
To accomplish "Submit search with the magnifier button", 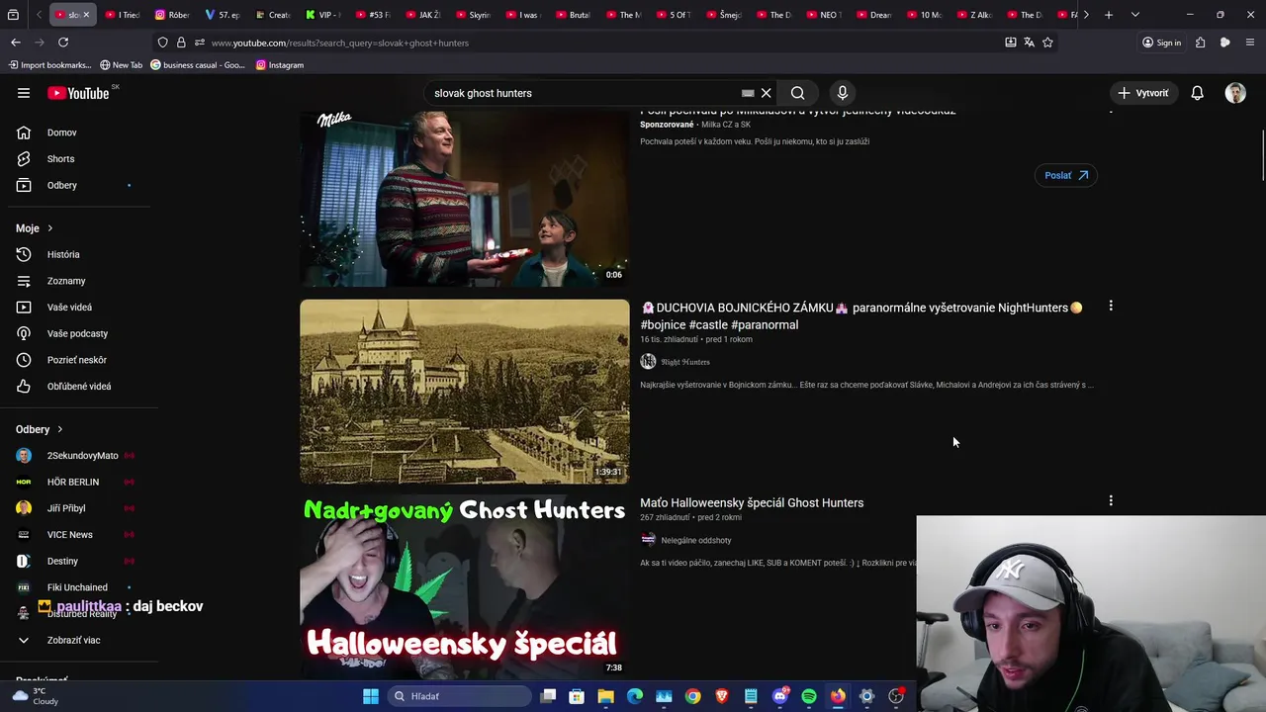I will [797, 93].
